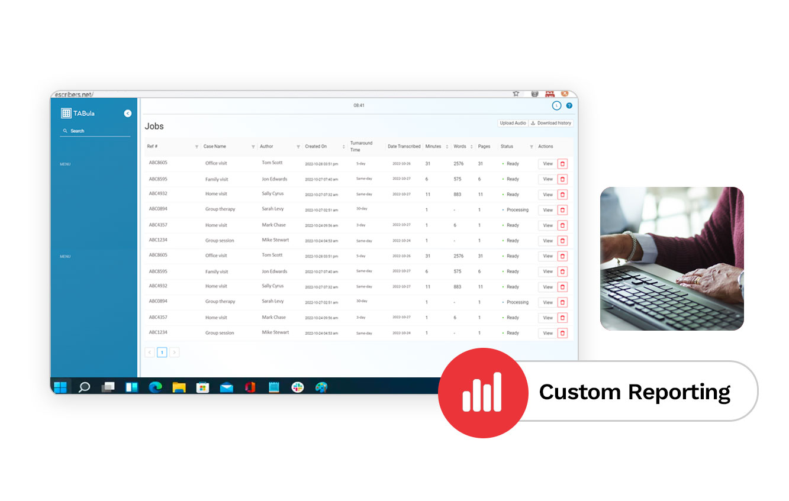Viewport: 789px width, 501px height.
Task: View the Group therapy job by Sarah Levy
Action: tap(547, 210)
